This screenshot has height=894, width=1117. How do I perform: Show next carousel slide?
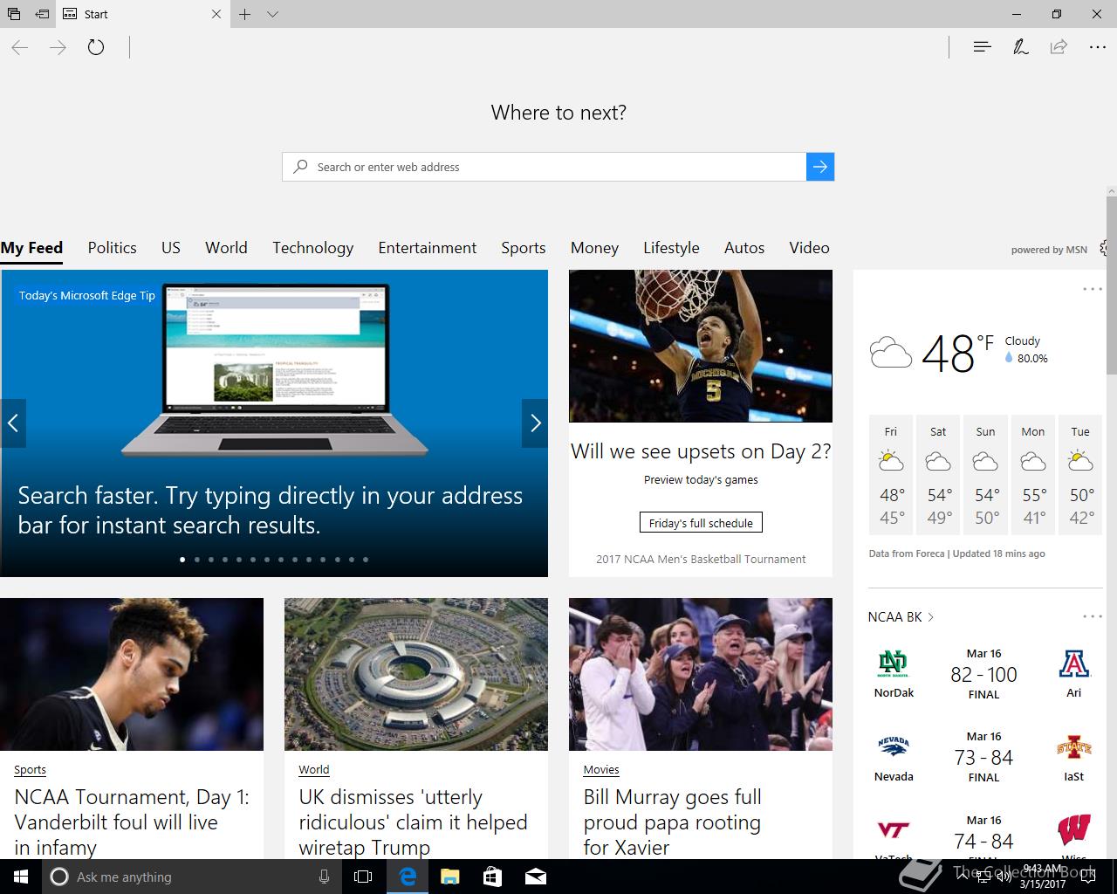[x=535, y=423]
